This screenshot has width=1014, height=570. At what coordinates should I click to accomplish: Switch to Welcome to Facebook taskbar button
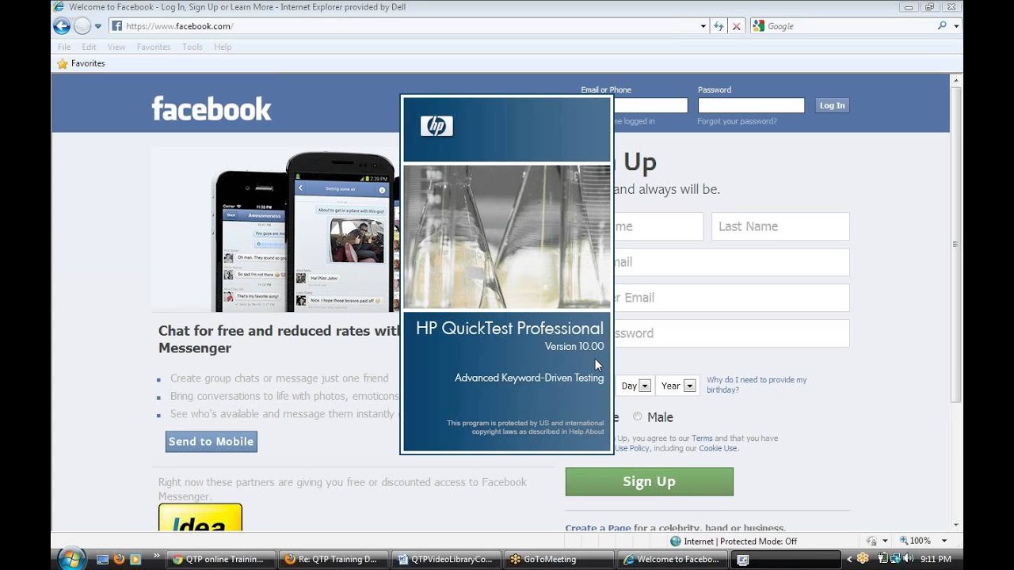click(671, 559)
